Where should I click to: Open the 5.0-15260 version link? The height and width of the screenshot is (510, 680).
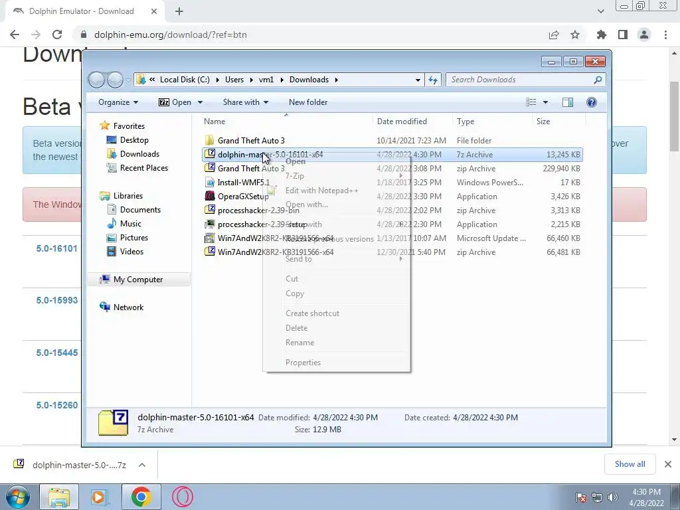point(57,405)
